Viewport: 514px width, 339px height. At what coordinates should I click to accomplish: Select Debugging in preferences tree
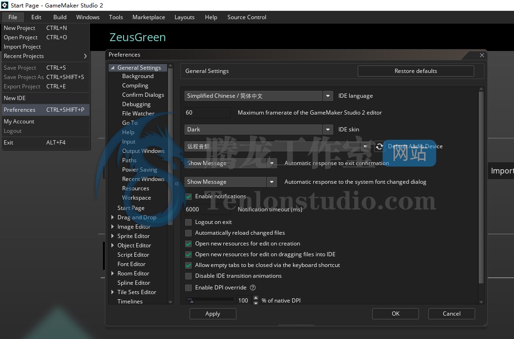point(136,104)
